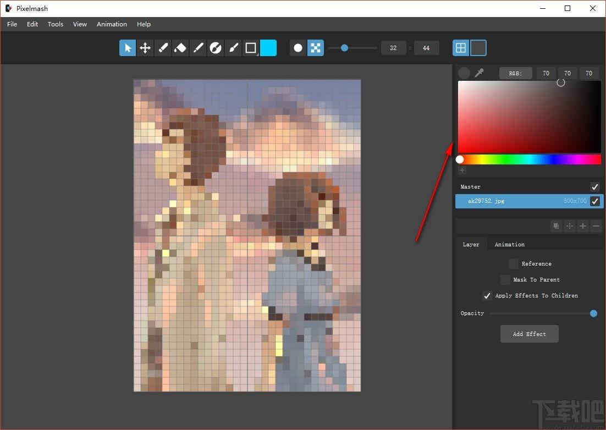Click the resolution slider handle in toolbar
The height and width of the screenshot is (430, 606).
(344, 48)
